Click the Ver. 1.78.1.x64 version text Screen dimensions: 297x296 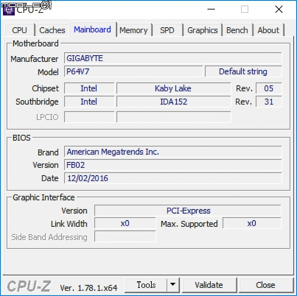coord(88,288)
